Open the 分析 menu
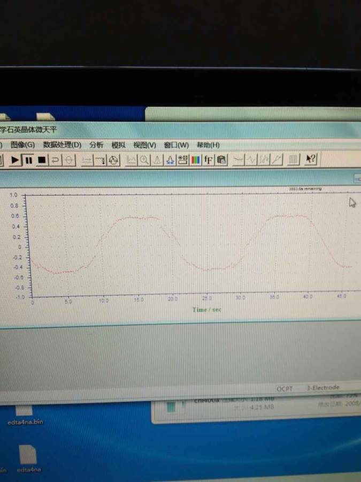Screen dimensions: 361x482 (96, 145)
